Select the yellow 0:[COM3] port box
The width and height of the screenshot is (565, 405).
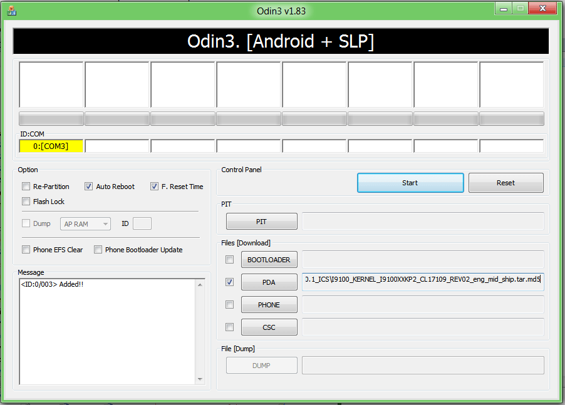pyautogui.click(x=51, y=146)
